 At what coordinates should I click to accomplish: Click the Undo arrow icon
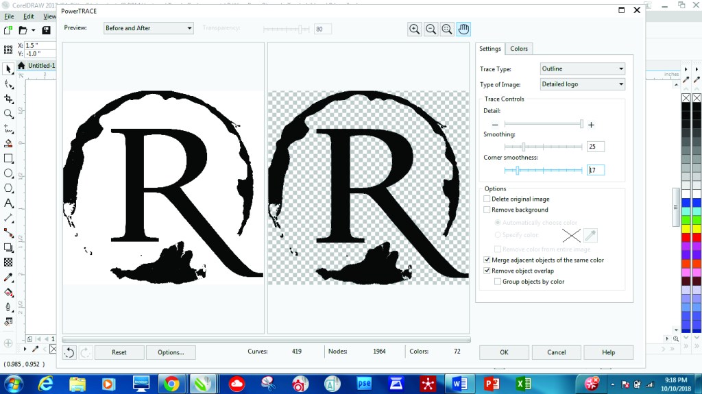(69, 352)
